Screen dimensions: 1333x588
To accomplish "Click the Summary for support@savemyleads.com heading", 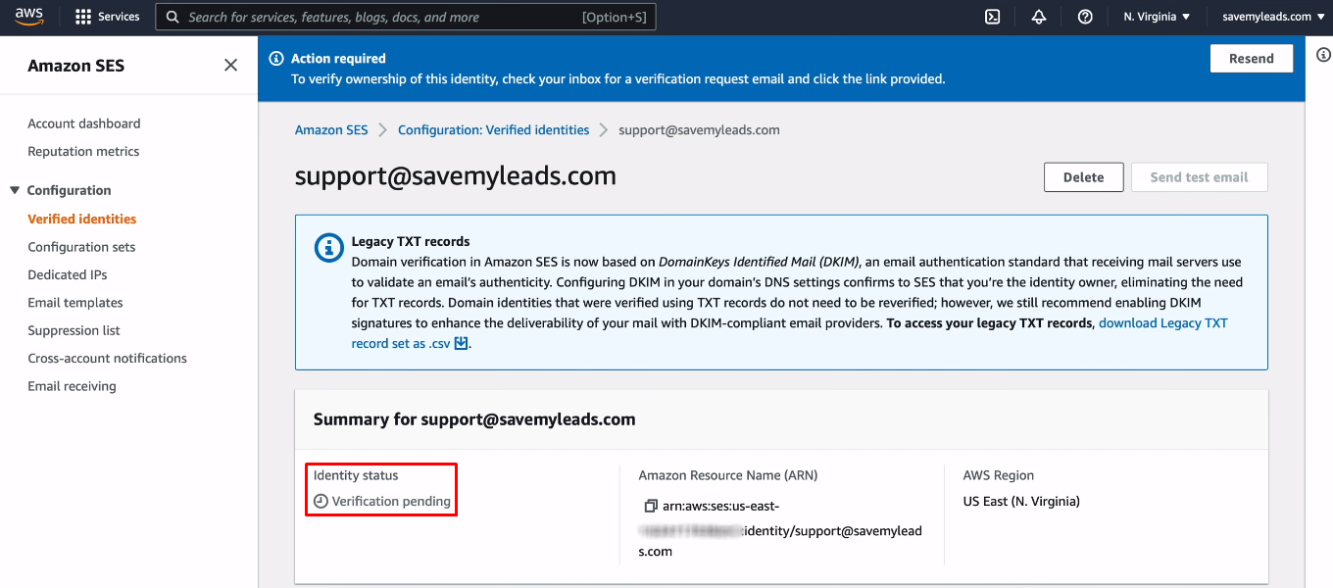I will [474, 419].
